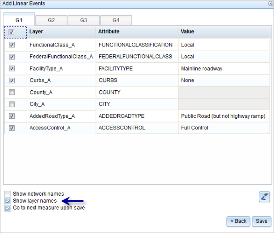Disable Show layer names option
The image size is (274, 233).
tap(7, 201)
